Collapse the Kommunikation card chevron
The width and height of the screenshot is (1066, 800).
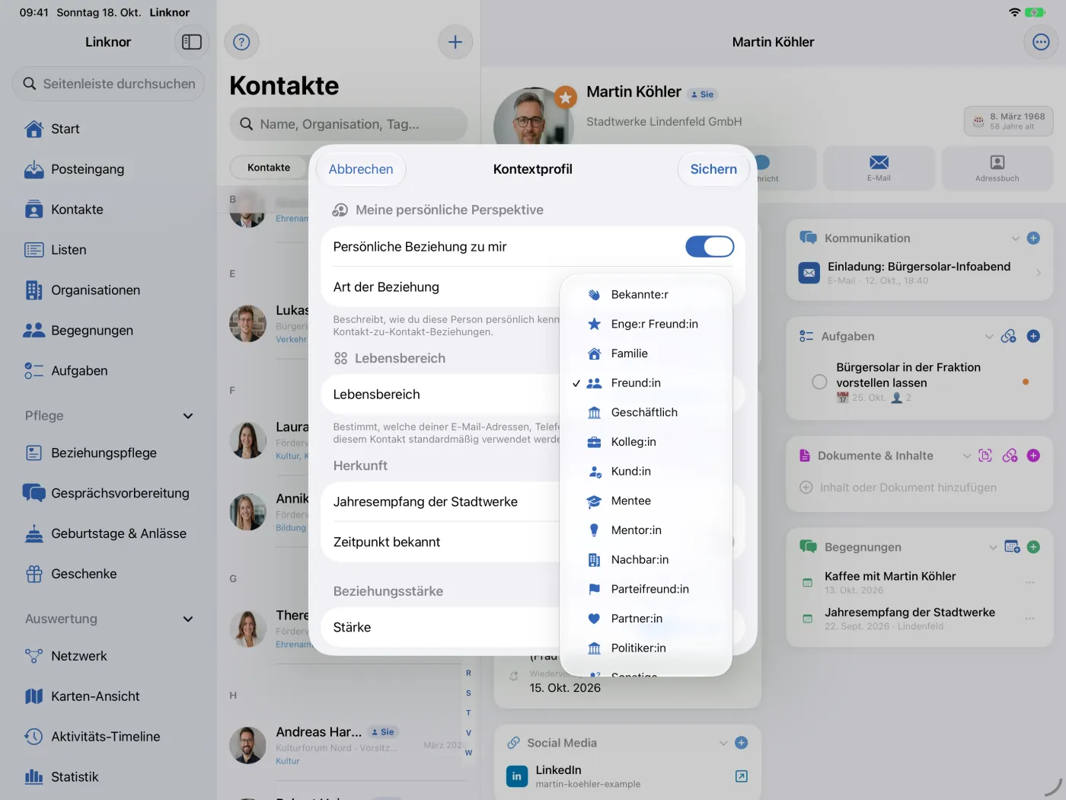[x=1015, y=238]
